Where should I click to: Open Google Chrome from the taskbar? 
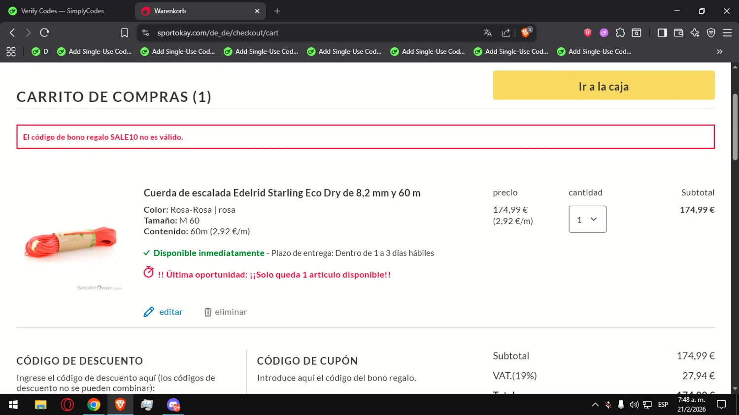coord(94,405)
